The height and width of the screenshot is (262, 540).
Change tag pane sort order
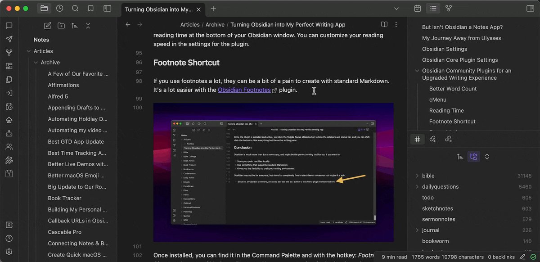pyautogui.click(x=460, y=157)
